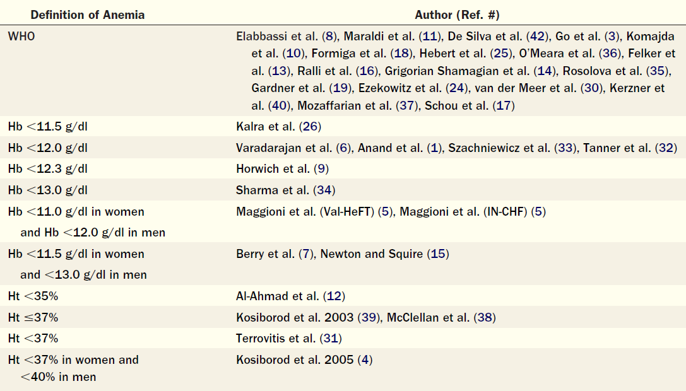Viewport: 686px width, 391px height.
Task: Open reference 15 for Newton and Squire
Action: pos(438,254)
